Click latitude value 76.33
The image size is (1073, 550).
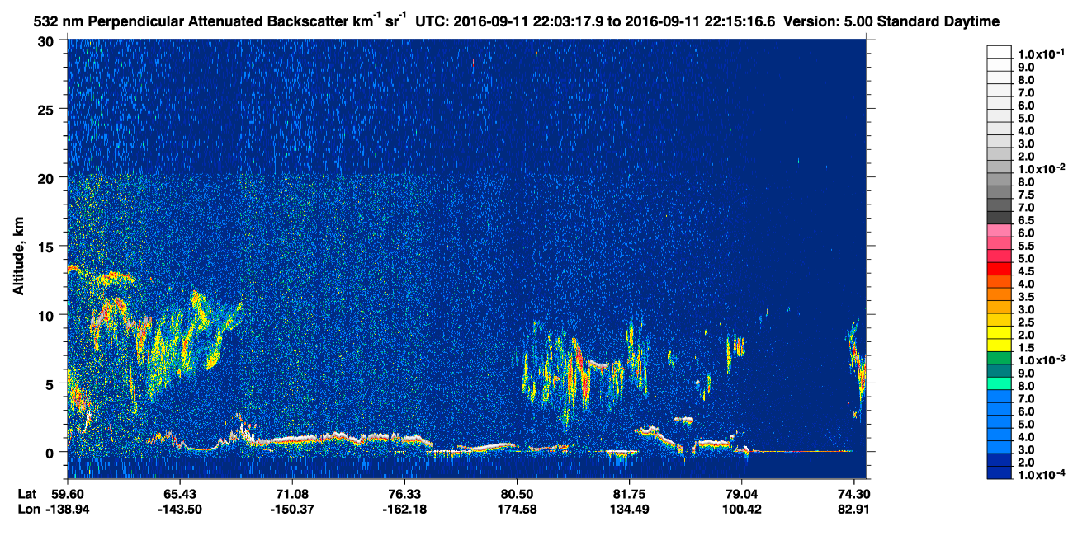[404, 494]
